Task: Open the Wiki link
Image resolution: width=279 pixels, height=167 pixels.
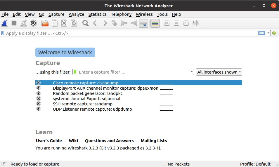Action: click(73, 141)
